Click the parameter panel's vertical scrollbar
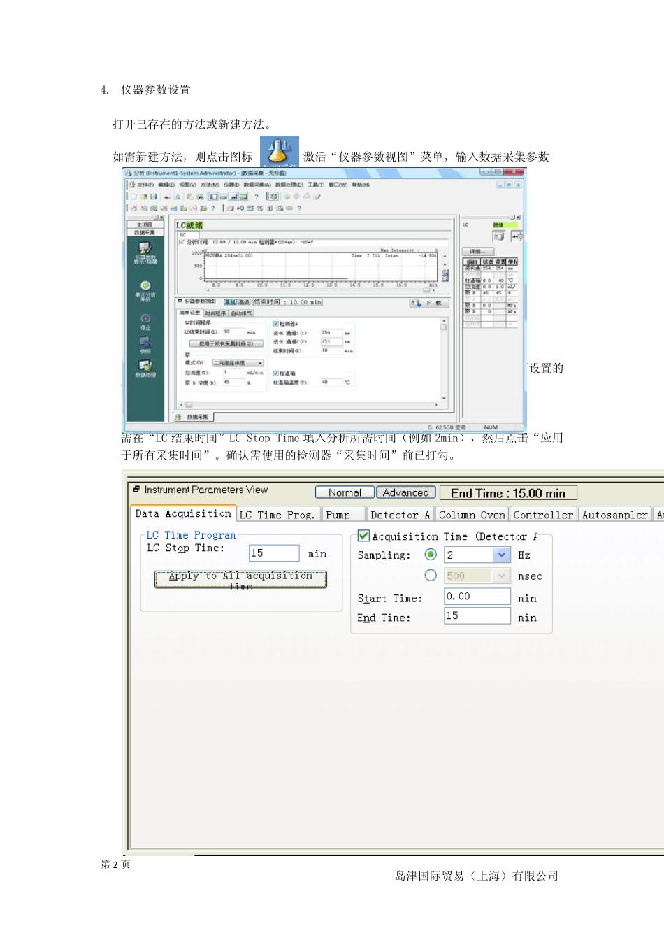 point(443,359)
